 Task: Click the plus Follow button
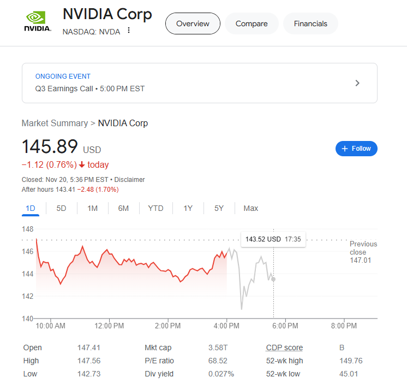click(x=356, y=149)
